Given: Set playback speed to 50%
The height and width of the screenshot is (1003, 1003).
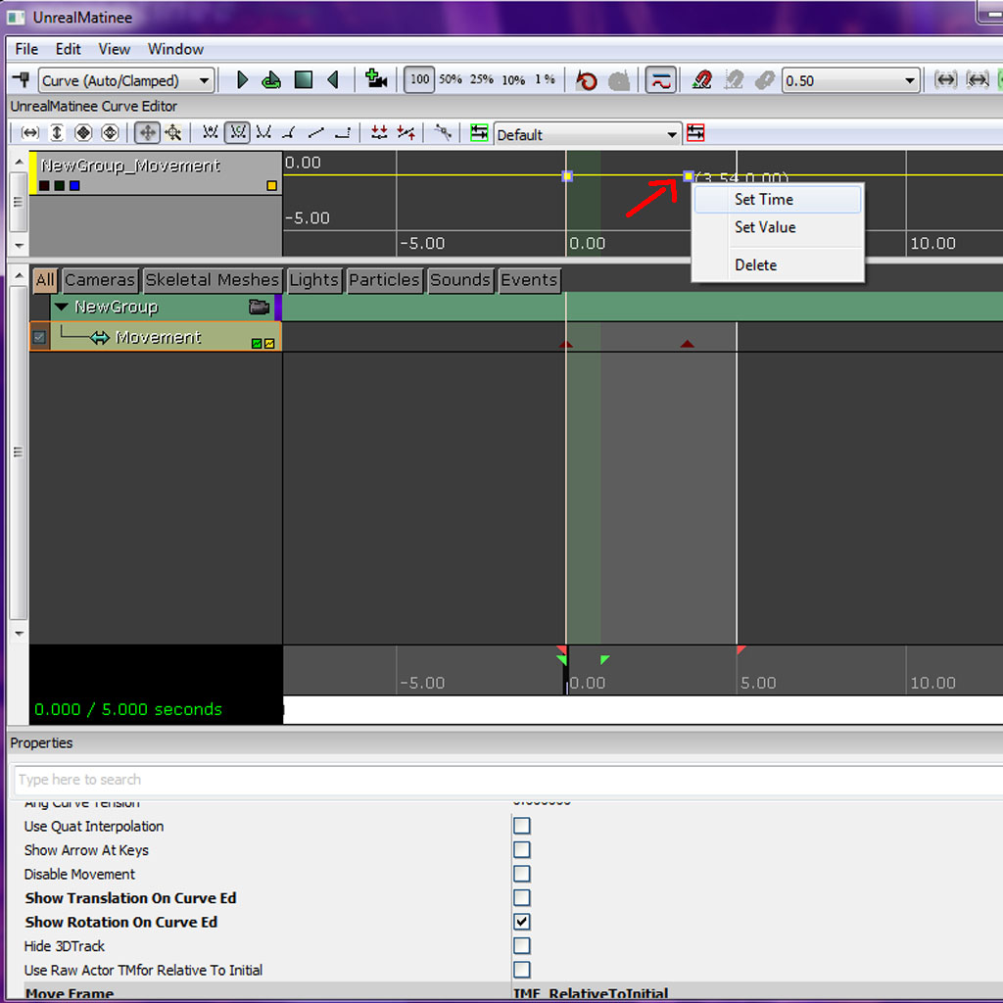Looking at the screenshot, I should (451, 79).
